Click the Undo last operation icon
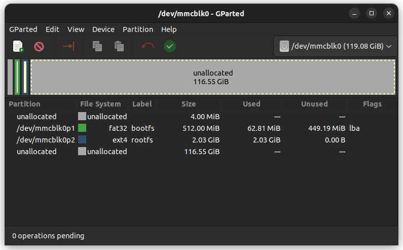Image resolution: width=403 pixels, height=250 pixels. click(148, 46)
